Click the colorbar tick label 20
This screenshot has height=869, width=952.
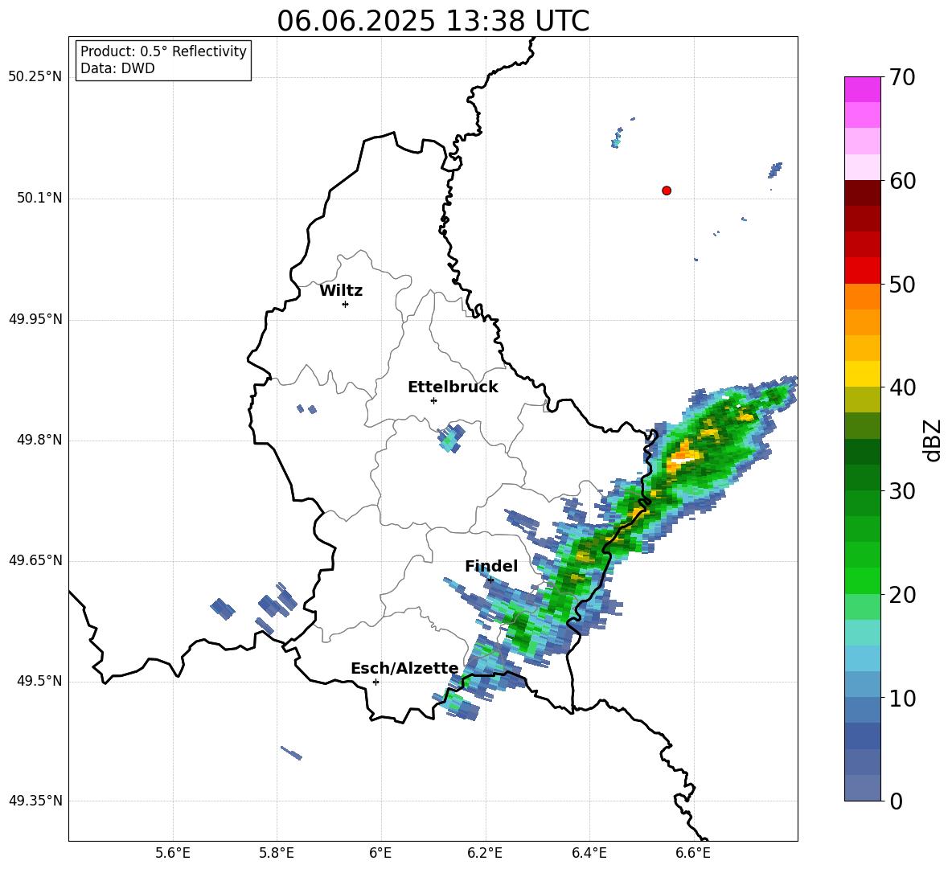[902, 595]
